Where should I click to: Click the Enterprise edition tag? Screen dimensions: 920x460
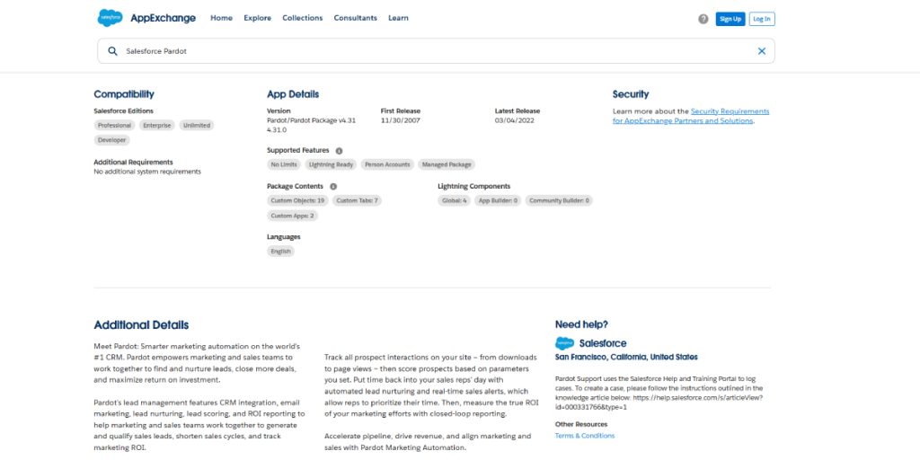tap(157, 126)
